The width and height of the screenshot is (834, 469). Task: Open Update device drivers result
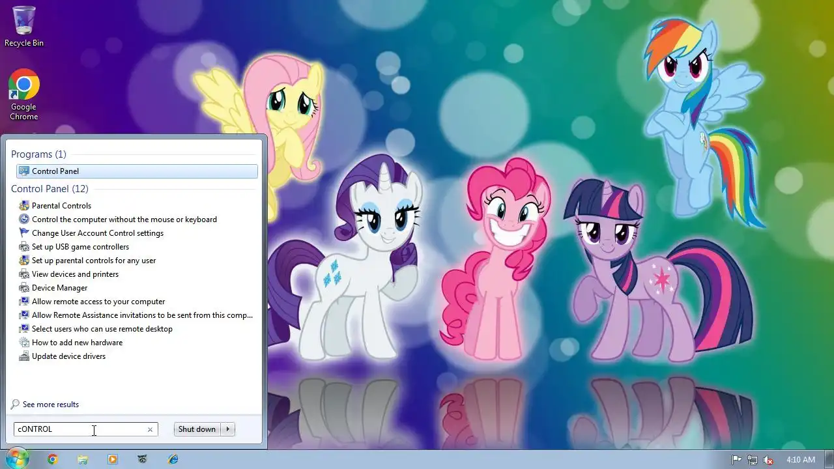tap(68, 356)
